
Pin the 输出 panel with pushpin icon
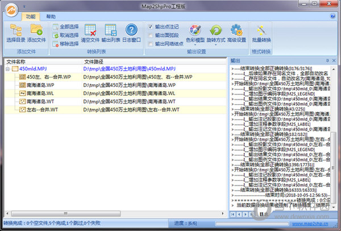point(327,60)
